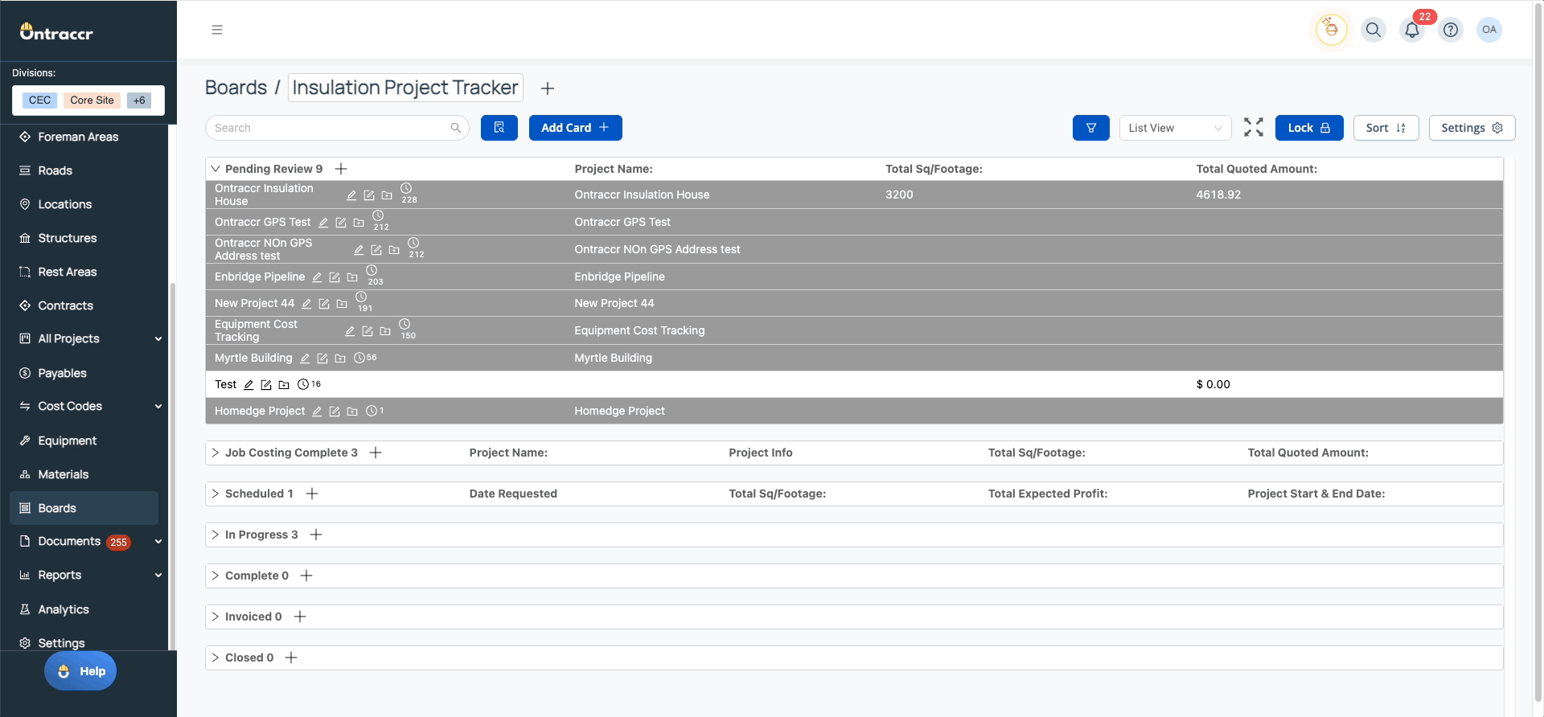Expand the Documents sidebar submenu
Viewport: 1544px width, 717px height.
pos(158,542)
